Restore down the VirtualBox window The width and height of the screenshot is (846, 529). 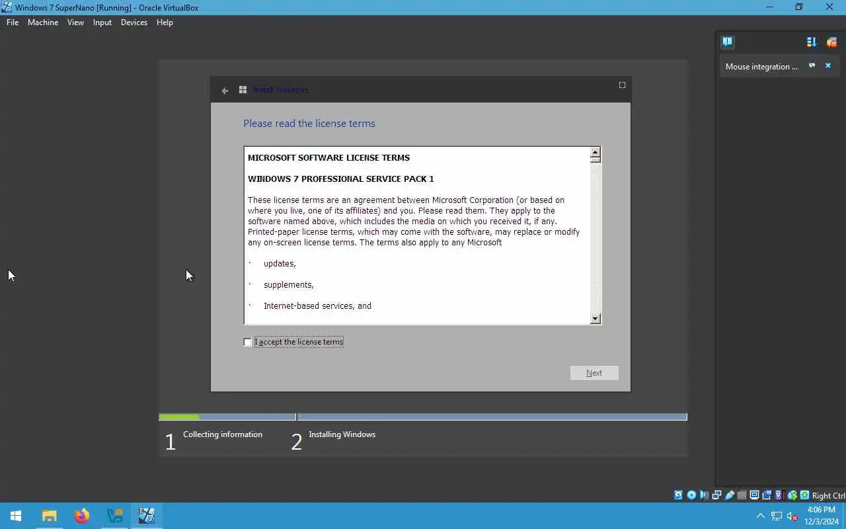pyautogui.click(x=799, y=7)
